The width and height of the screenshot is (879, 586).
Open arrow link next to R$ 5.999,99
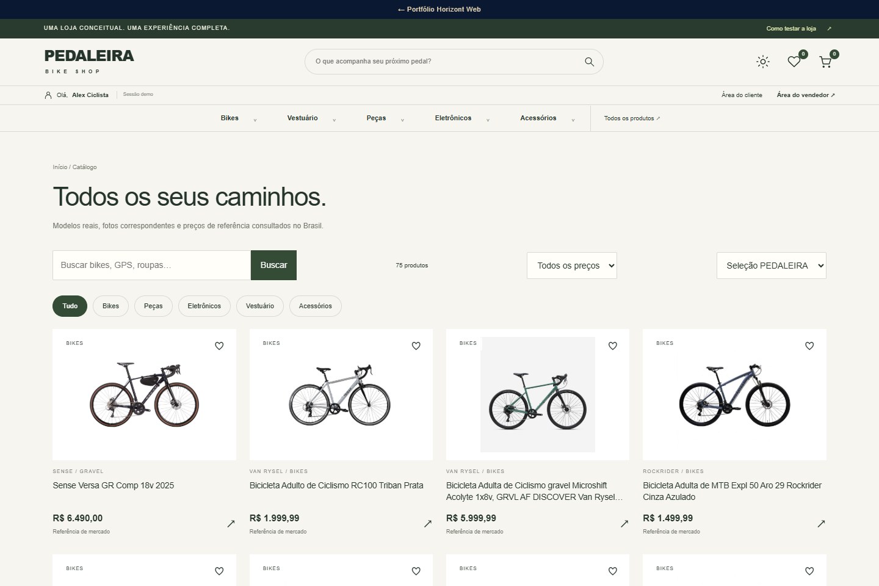[624, 524]
